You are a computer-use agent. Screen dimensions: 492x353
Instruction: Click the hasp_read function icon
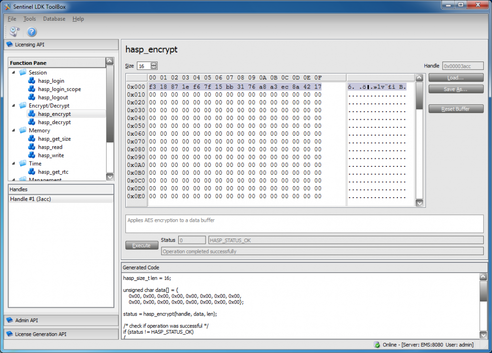point(32,147)
